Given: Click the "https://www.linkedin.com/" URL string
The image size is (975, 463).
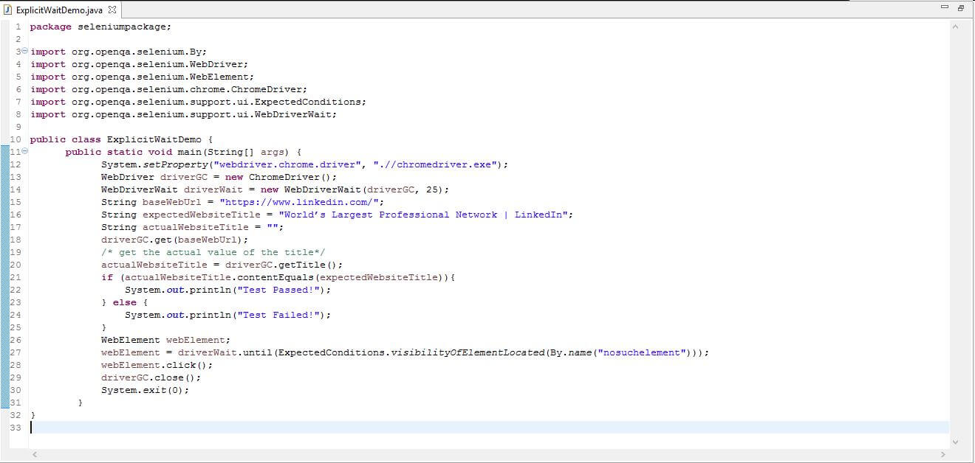Looking at the screenshot, I should tap(299, 202).
